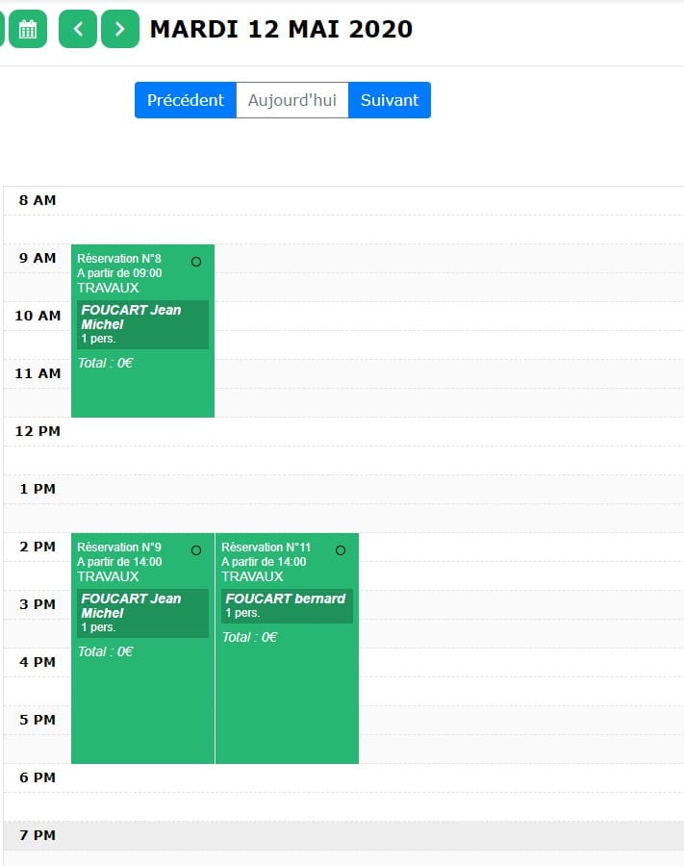Select FOUCART Jean Michel in 9 AM booking
The width and height of the screenshot is (684, 866).
click(x=142, y=324)
